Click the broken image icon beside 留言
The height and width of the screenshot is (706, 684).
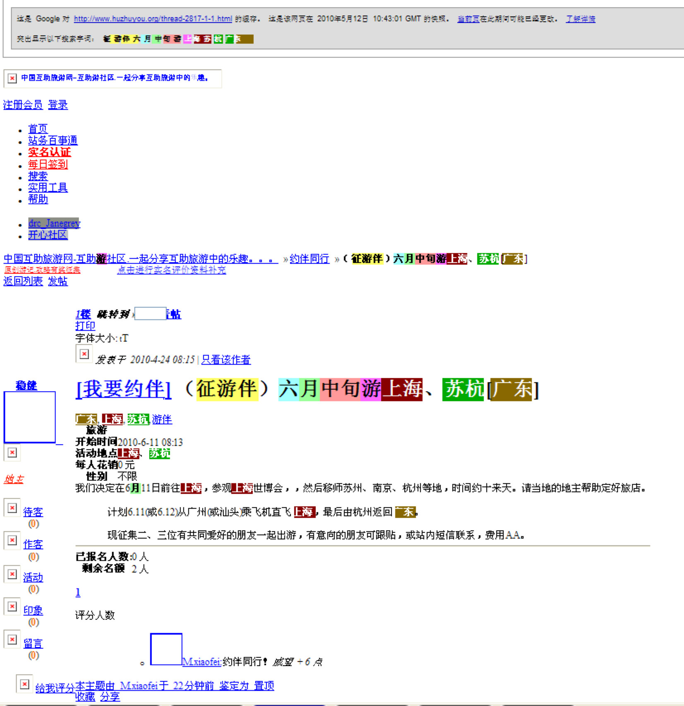12,639
